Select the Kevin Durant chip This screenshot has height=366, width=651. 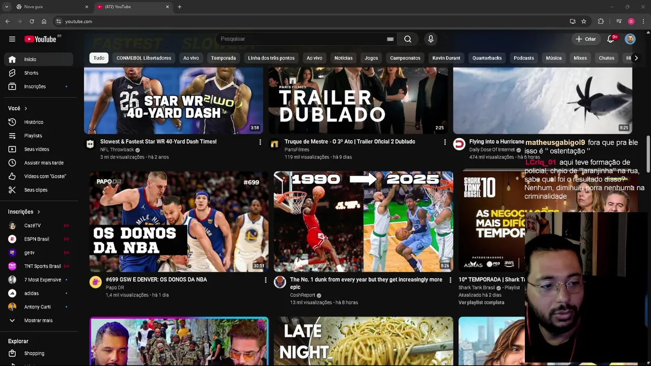click(446, 58)
